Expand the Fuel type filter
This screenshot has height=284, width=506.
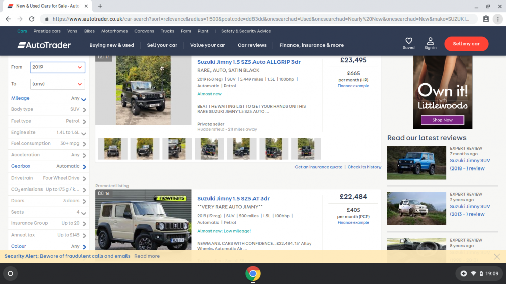[49, 121]
